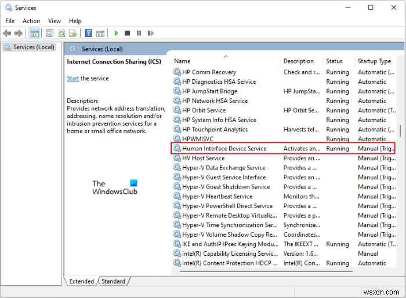Sort by the Name column header
Image resolution: width=406 pixels, height=298 pixels.
click(x=226, y=61)
